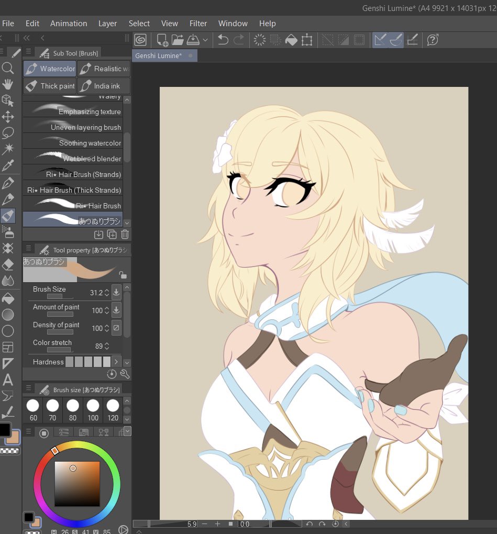Choose brush size preset 80

[73, 410]
